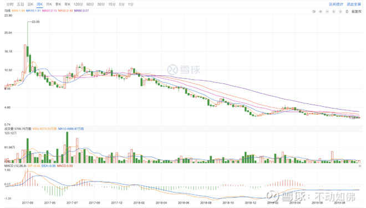
Task: Open 区间统计 range statistics
Action: click(336, 4)
